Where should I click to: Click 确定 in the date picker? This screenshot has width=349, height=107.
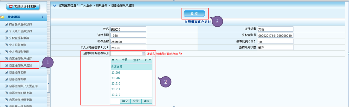(147, 101)
